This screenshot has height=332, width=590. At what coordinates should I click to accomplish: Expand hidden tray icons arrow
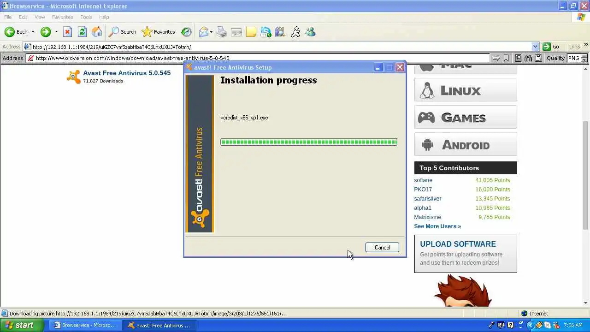(530, 325)
